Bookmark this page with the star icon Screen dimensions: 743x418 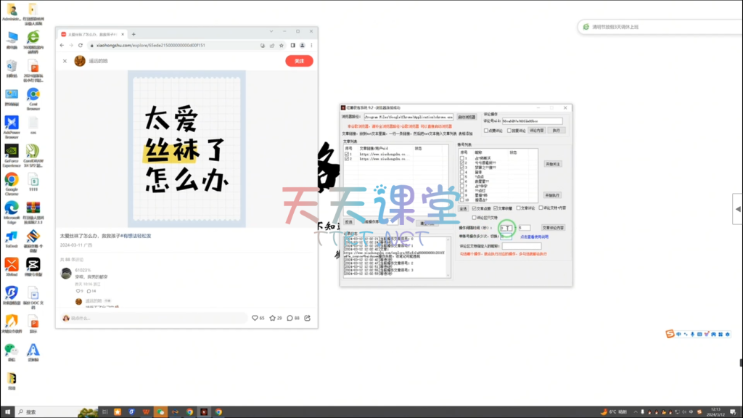coord(281,45)
